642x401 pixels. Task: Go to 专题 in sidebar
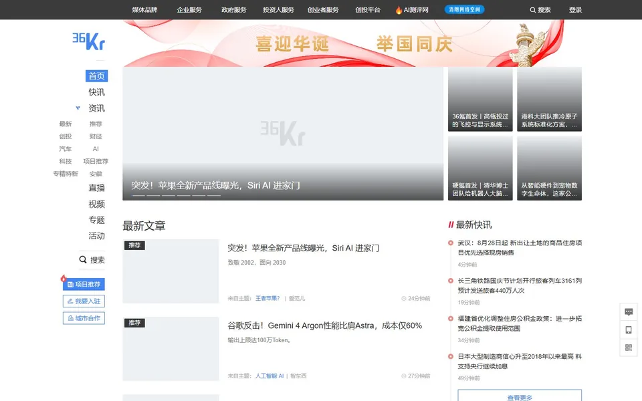point(96,220)
